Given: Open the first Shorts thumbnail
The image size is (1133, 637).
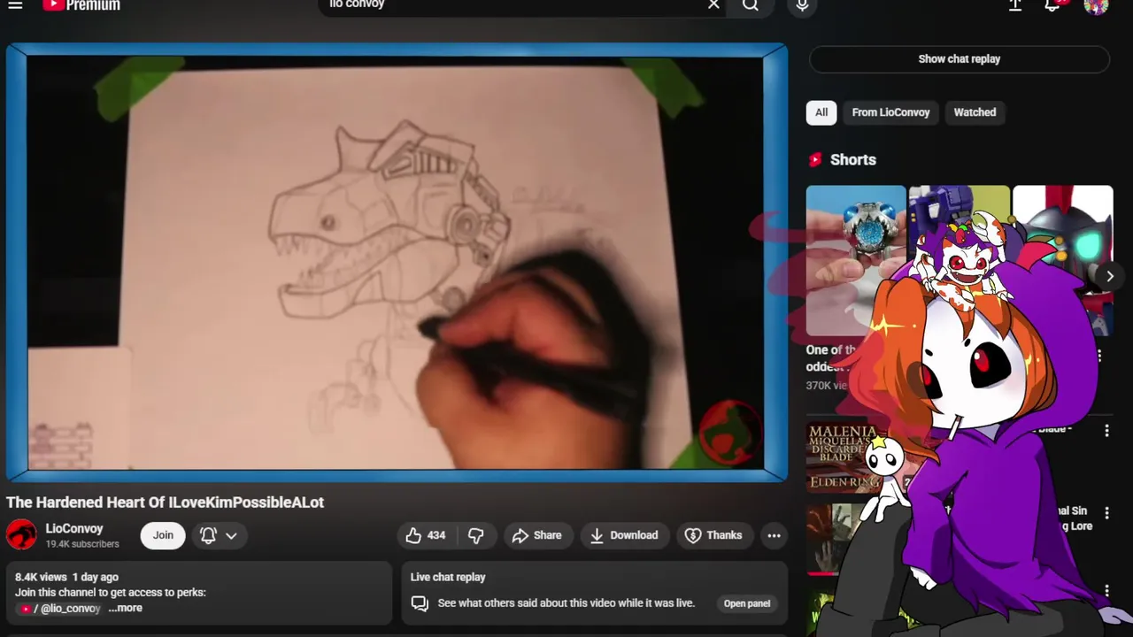Looking at the screenshot, I should [x=855, y=260].
